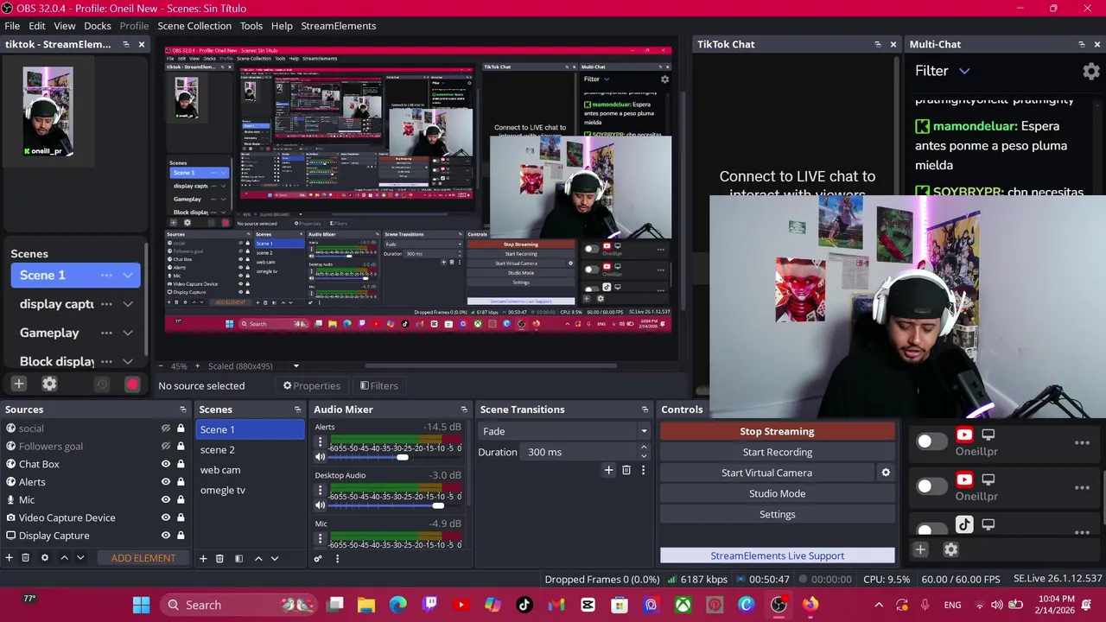Expand the display capture scene chevron
This screenshot has height=622, width=1106.
click(x=128, y=304)
